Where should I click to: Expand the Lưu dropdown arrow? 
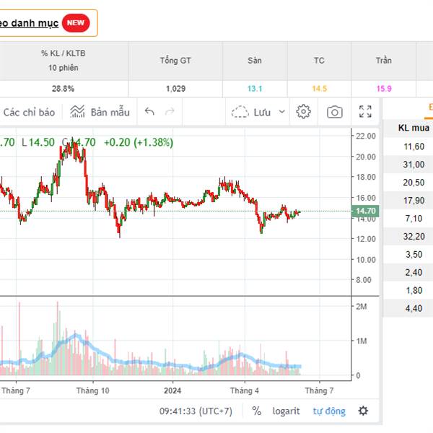(281, 112)
